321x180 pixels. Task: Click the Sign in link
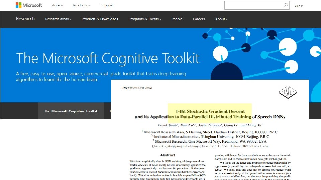click(x=299, y=6)
